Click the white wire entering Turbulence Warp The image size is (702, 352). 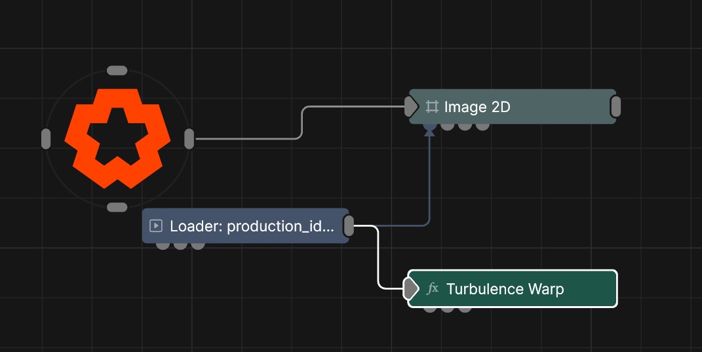(380, 262)
